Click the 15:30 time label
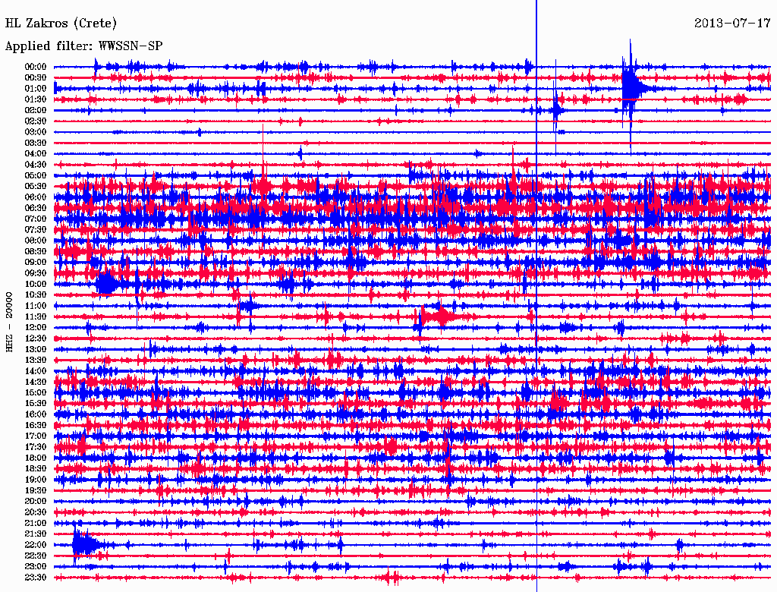 point(36,404)
